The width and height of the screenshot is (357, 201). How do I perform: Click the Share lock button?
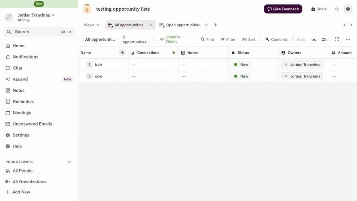pos(319,9)
